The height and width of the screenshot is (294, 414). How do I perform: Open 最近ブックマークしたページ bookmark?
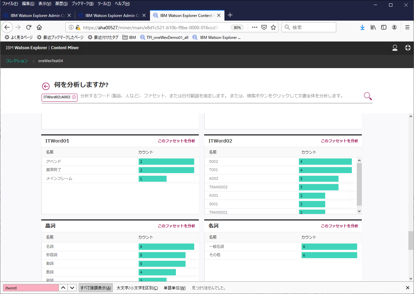[x=60, y=38]
